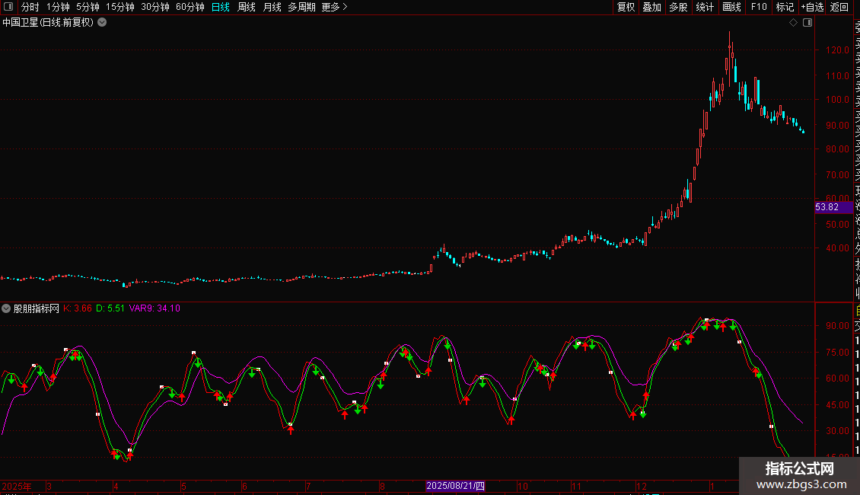This screenshot has width=860, height=495.
Task: Open the F10 company info
Action: pos(759,7)
